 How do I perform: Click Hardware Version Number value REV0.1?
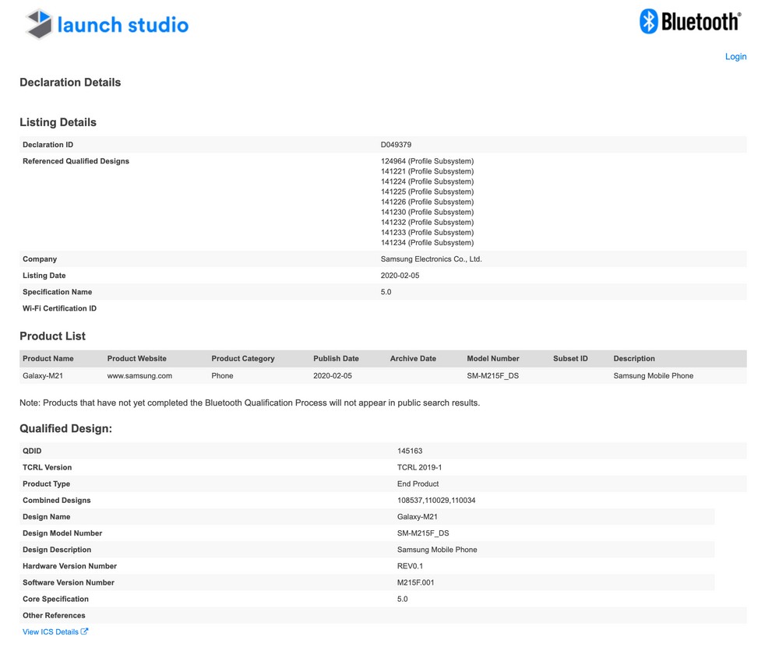point(410,566)
